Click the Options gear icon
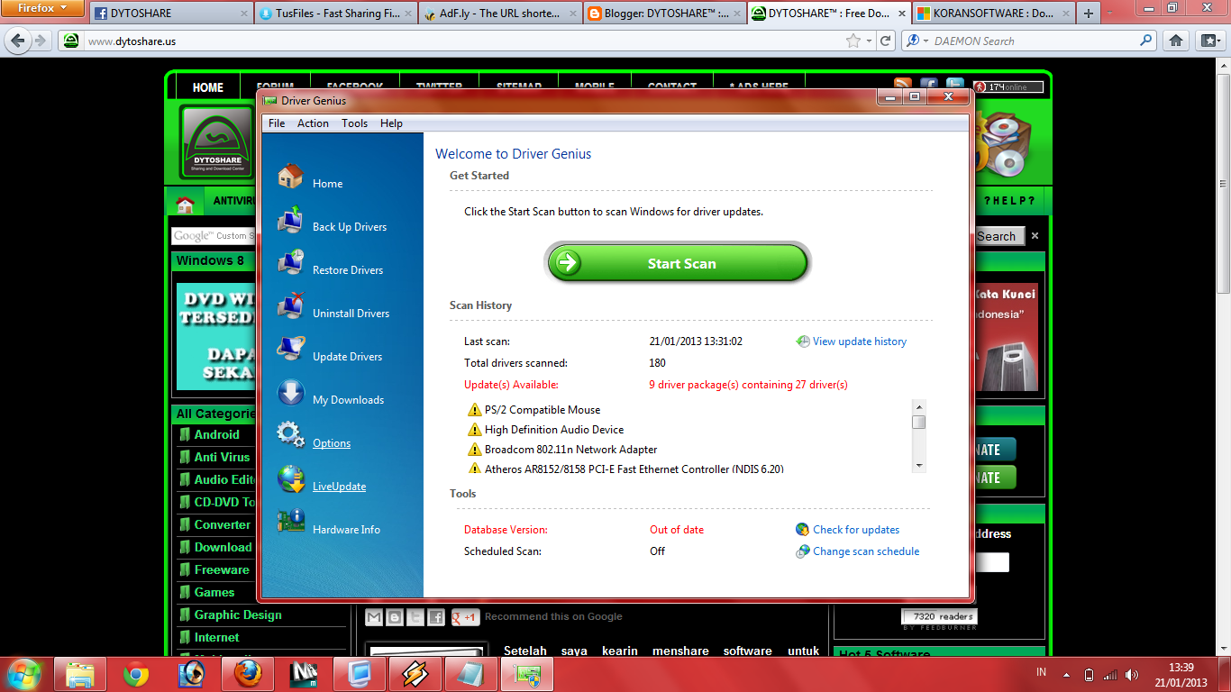 pos(290,434)
